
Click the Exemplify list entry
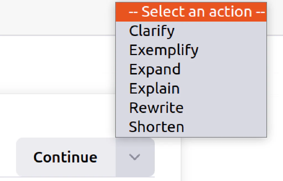click(x=191, y=50)
